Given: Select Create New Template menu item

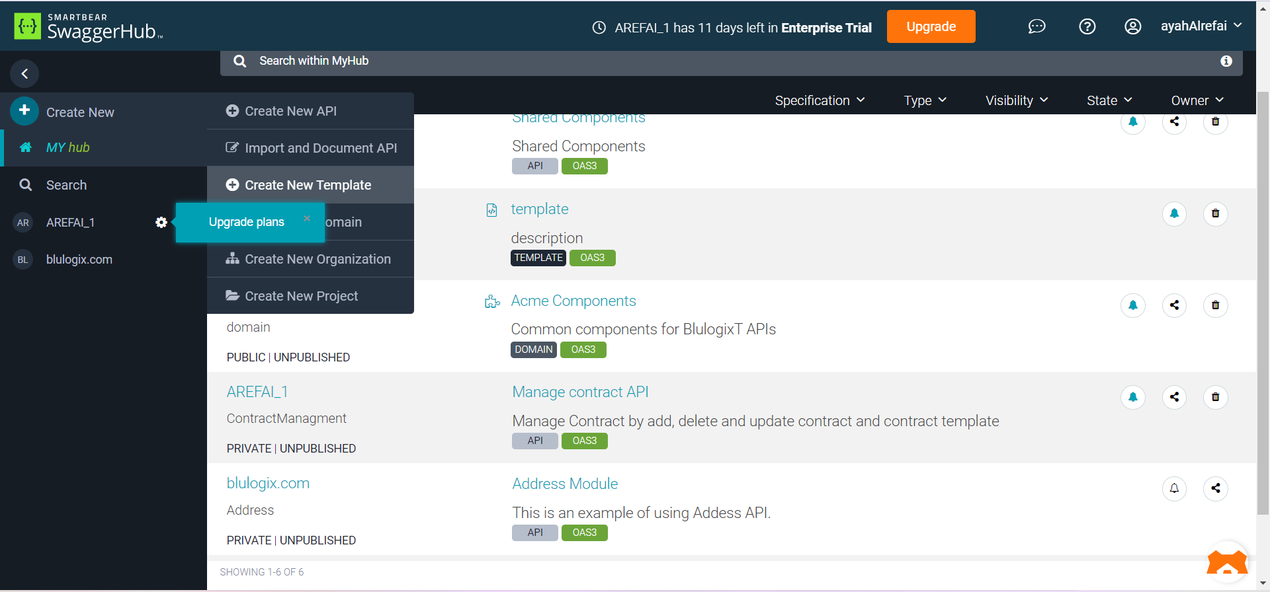Looking at the screenshot, I should coord(308,185).
